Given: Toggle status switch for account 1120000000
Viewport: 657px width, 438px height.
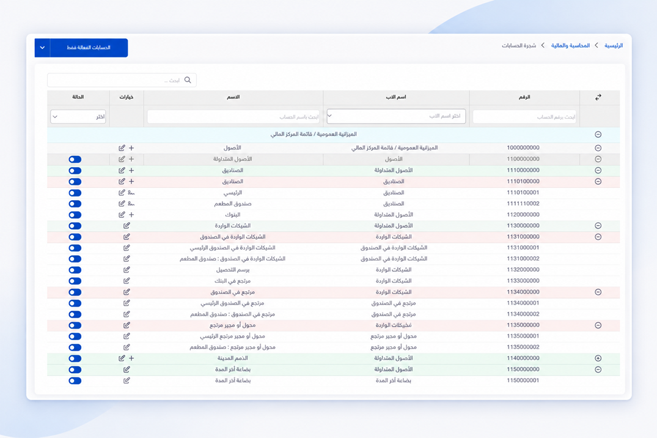Looking at the screenshot, I should [75, 215].
